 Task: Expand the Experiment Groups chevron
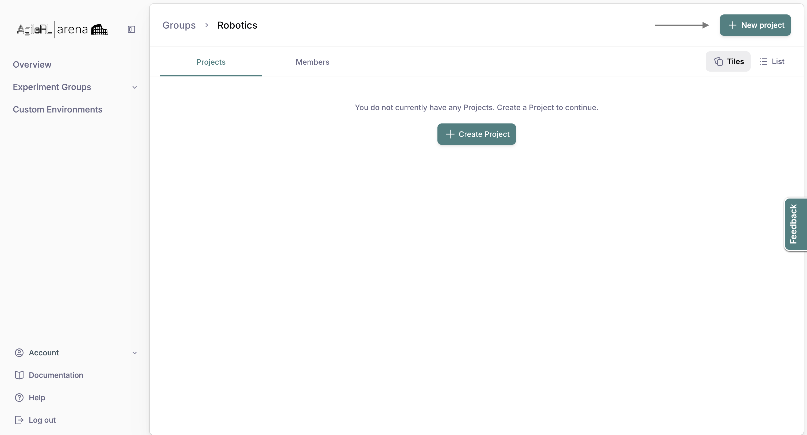(135, 87)
